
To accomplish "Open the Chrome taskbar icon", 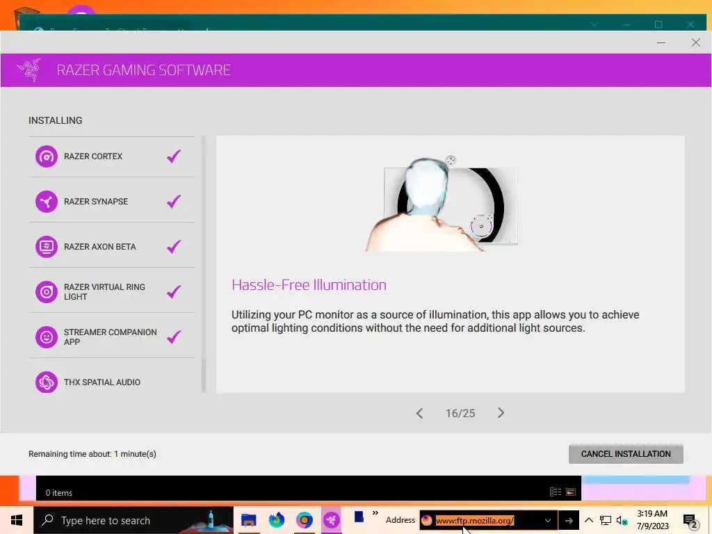I will click(x=305, y=520).
